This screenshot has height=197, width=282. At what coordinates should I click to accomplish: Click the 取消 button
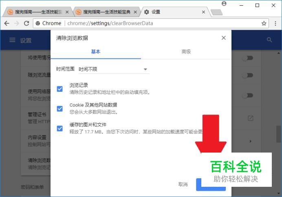(183, 184)
